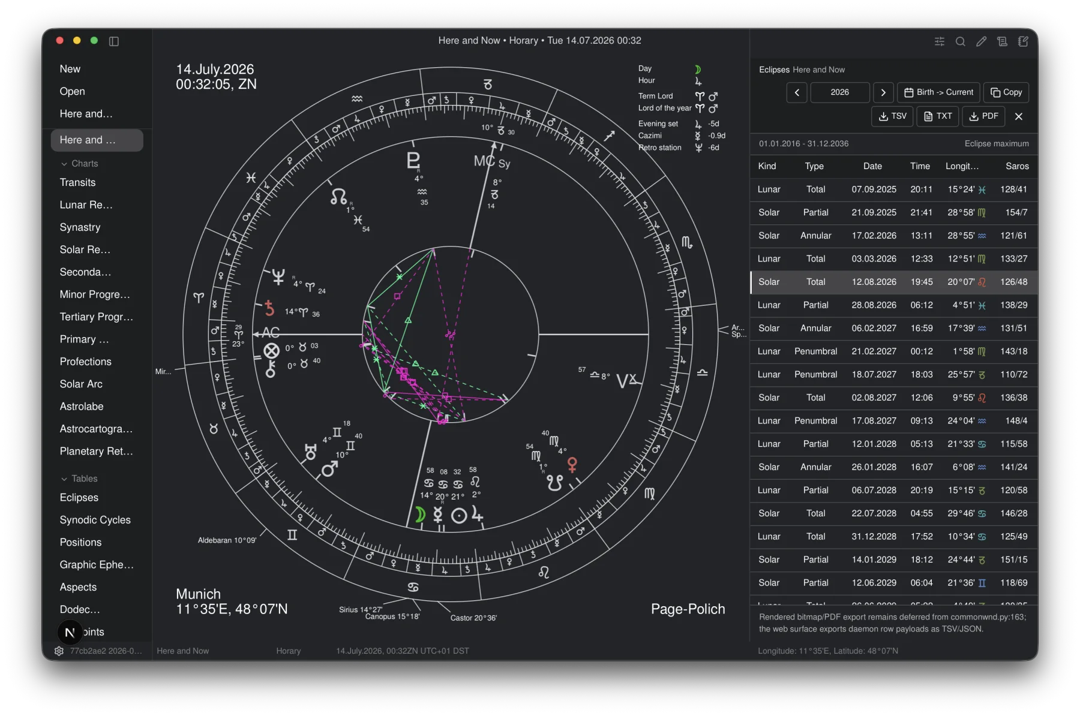Click the pencil edit icon
Screen dimensions: 1080x716
coord(982,41)
